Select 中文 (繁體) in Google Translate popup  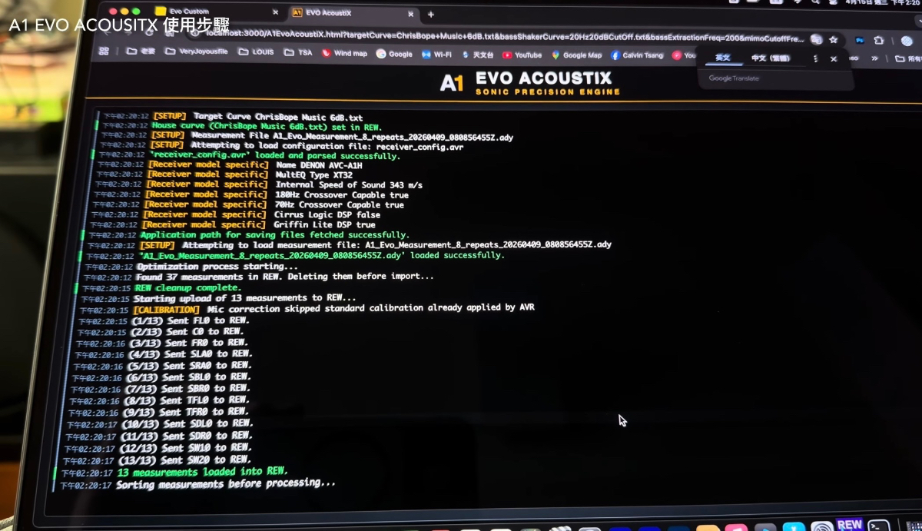(770, 58)
